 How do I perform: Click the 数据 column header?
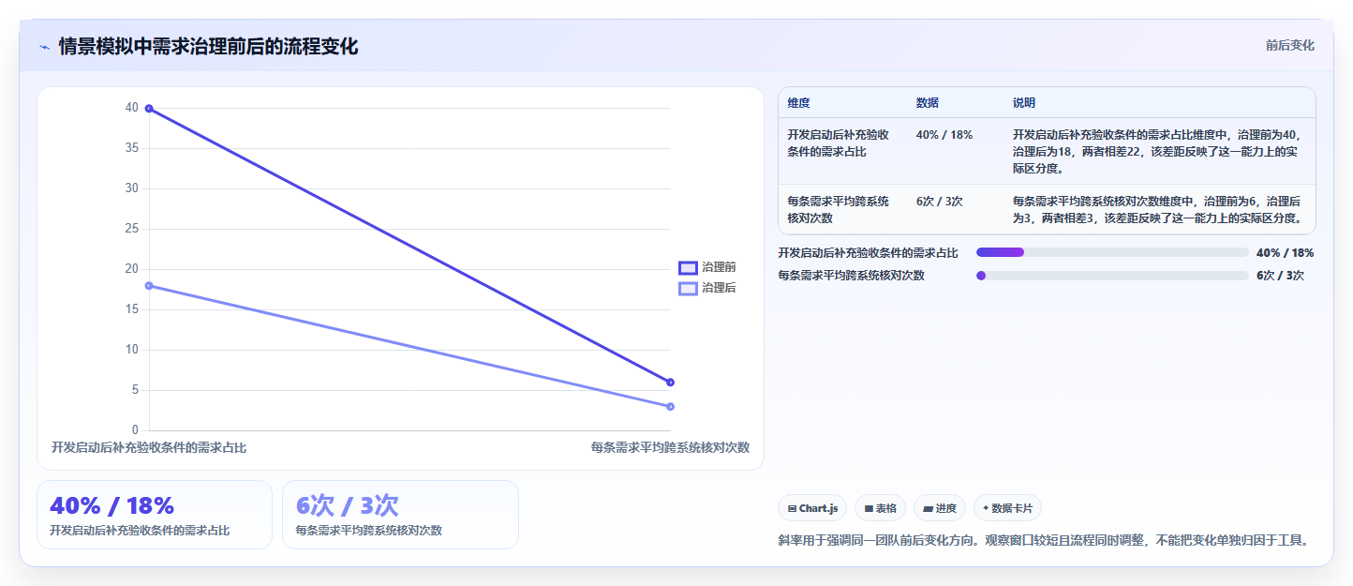[x=928, y=103]
